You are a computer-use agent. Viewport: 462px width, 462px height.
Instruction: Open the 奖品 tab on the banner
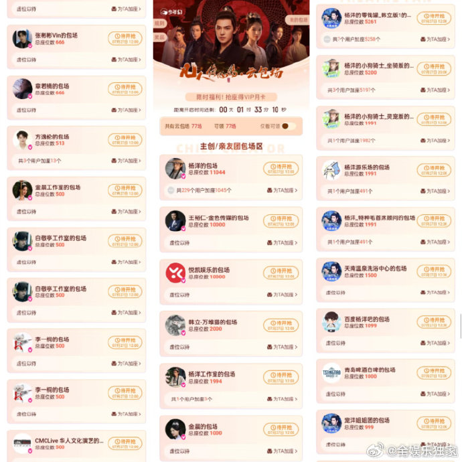160,37
